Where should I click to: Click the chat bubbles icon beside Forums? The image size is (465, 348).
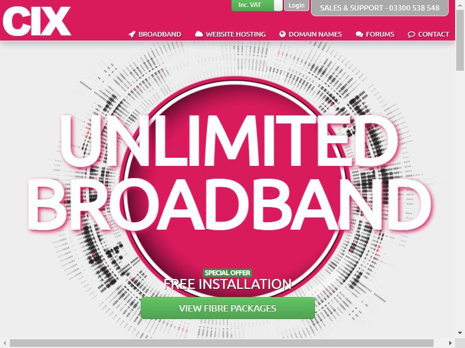click(x=359, y=34)
